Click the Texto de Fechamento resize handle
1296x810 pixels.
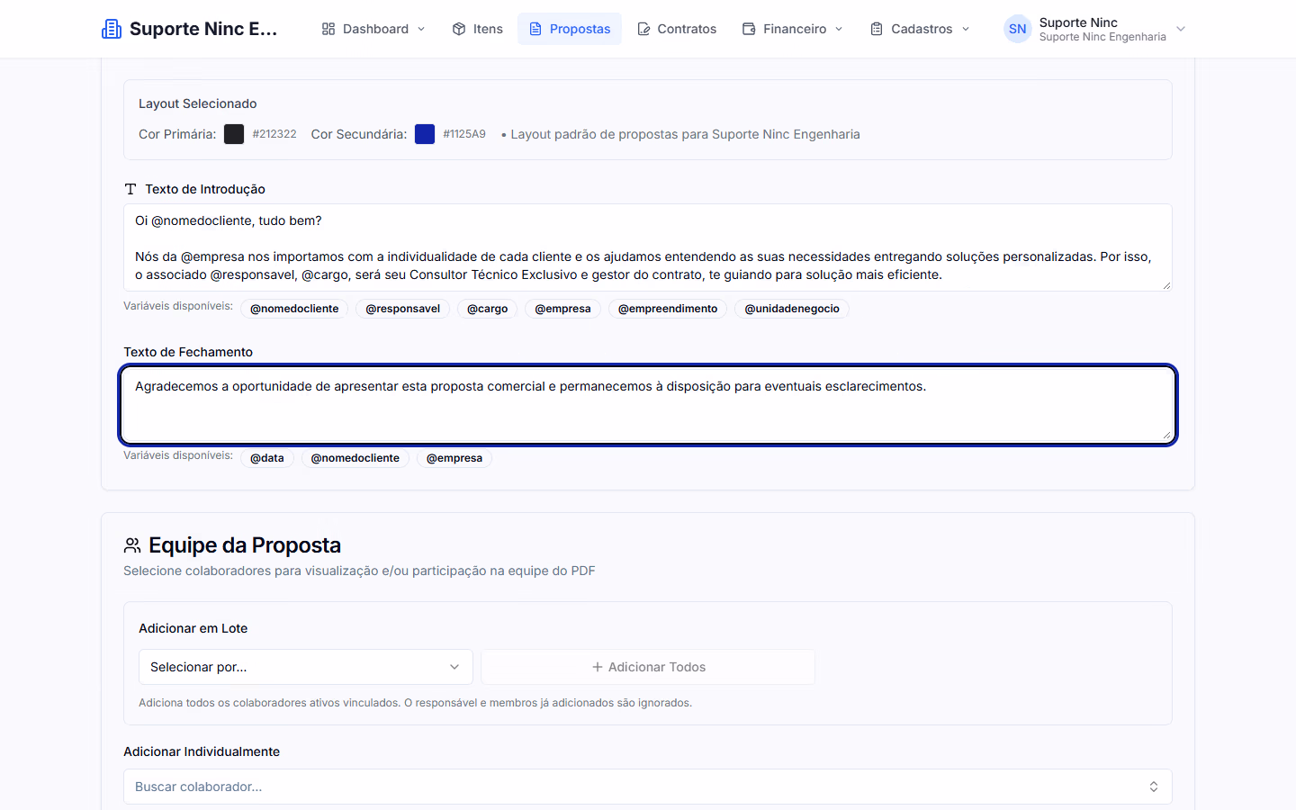point(1166,436)
